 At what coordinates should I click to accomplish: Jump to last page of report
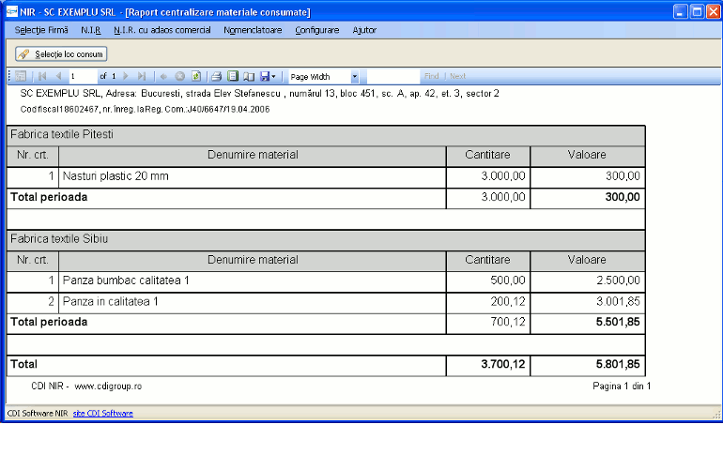coord(142,76)
